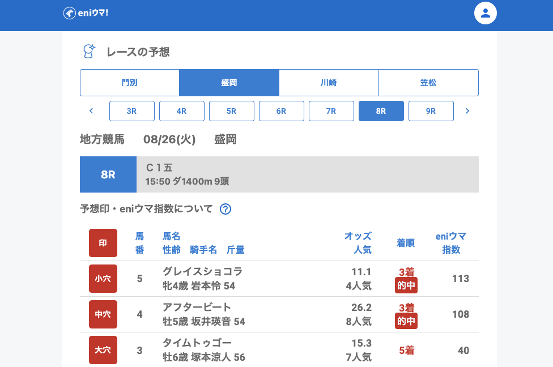Click the question mark help icon
The image size is (553, 367).
[x=226, y=209]
